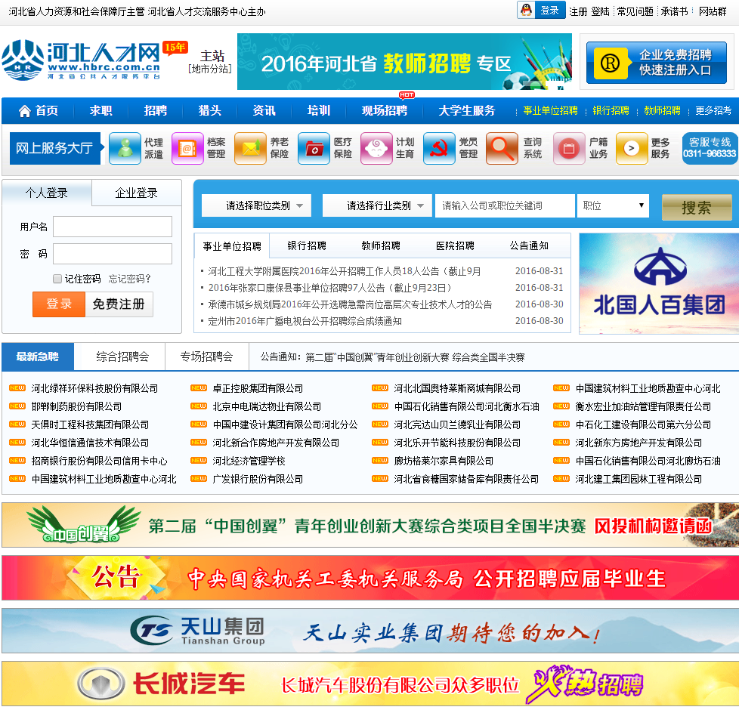
Task: Click the company or job keyword search box
Action: (505, 205)
